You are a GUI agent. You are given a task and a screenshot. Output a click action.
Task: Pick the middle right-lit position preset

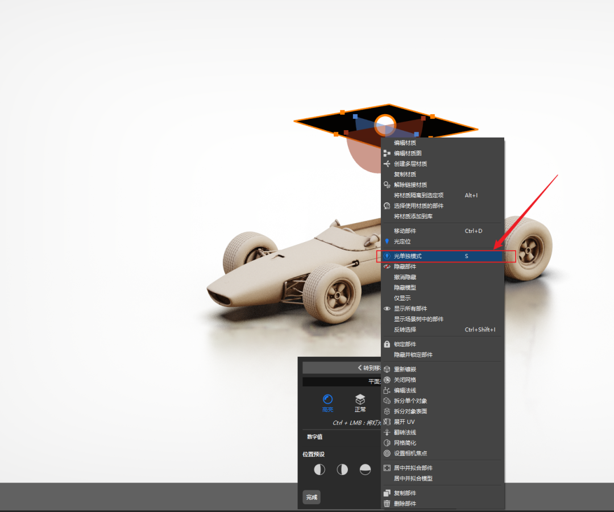tap(342, 469)
